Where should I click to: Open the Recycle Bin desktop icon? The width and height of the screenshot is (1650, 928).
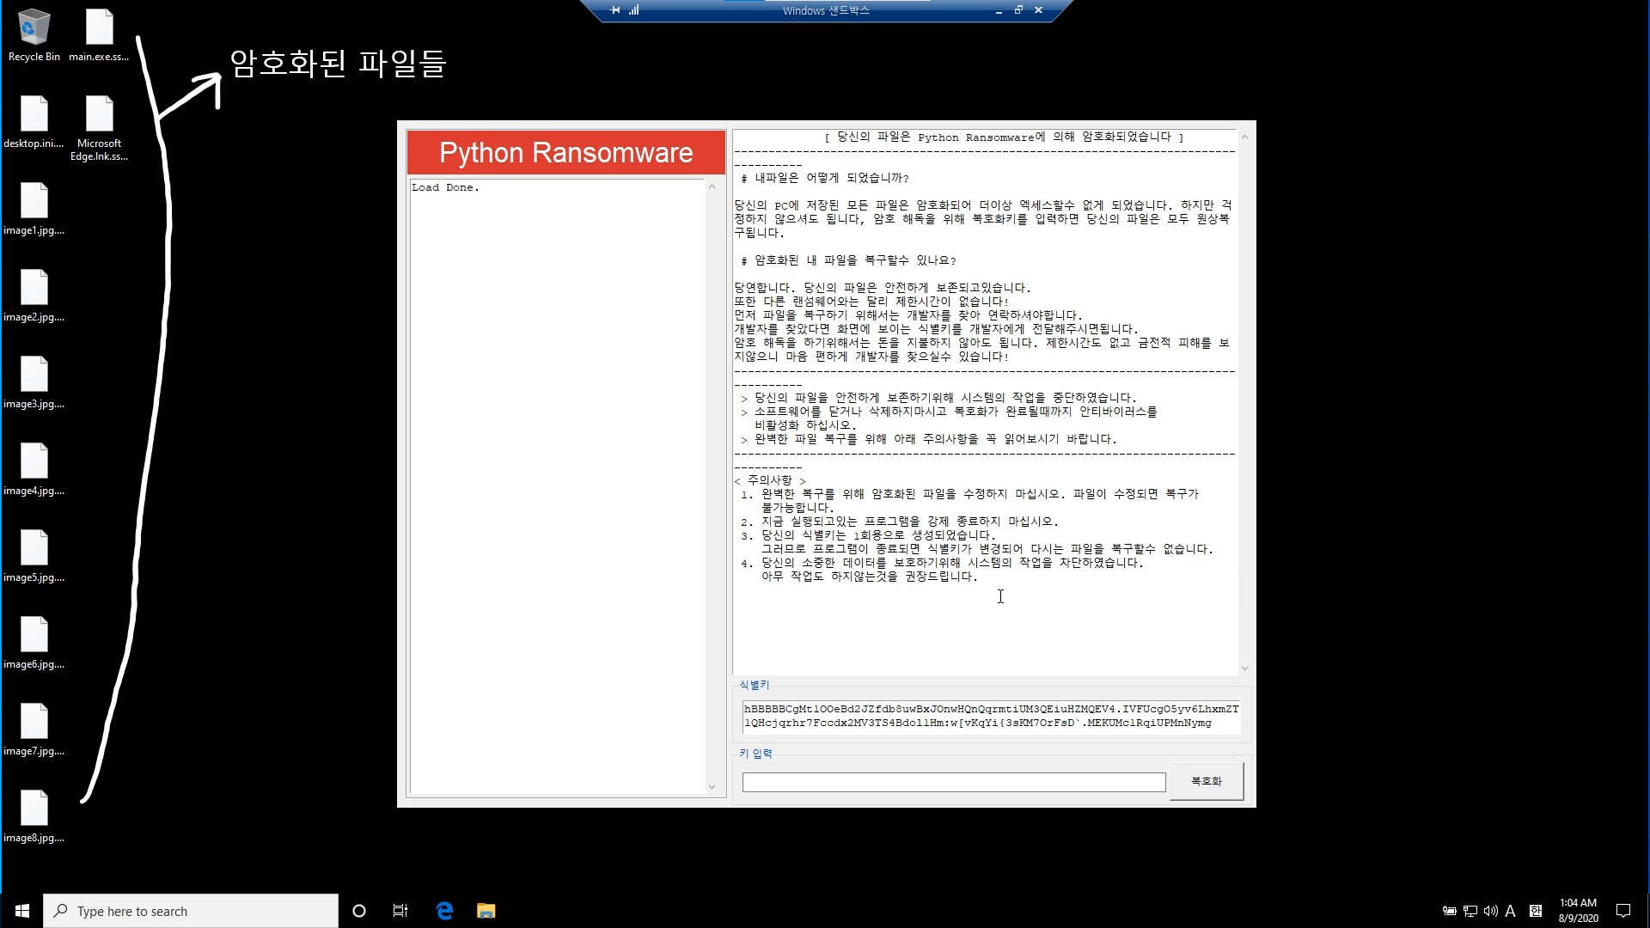coord(34,28)
